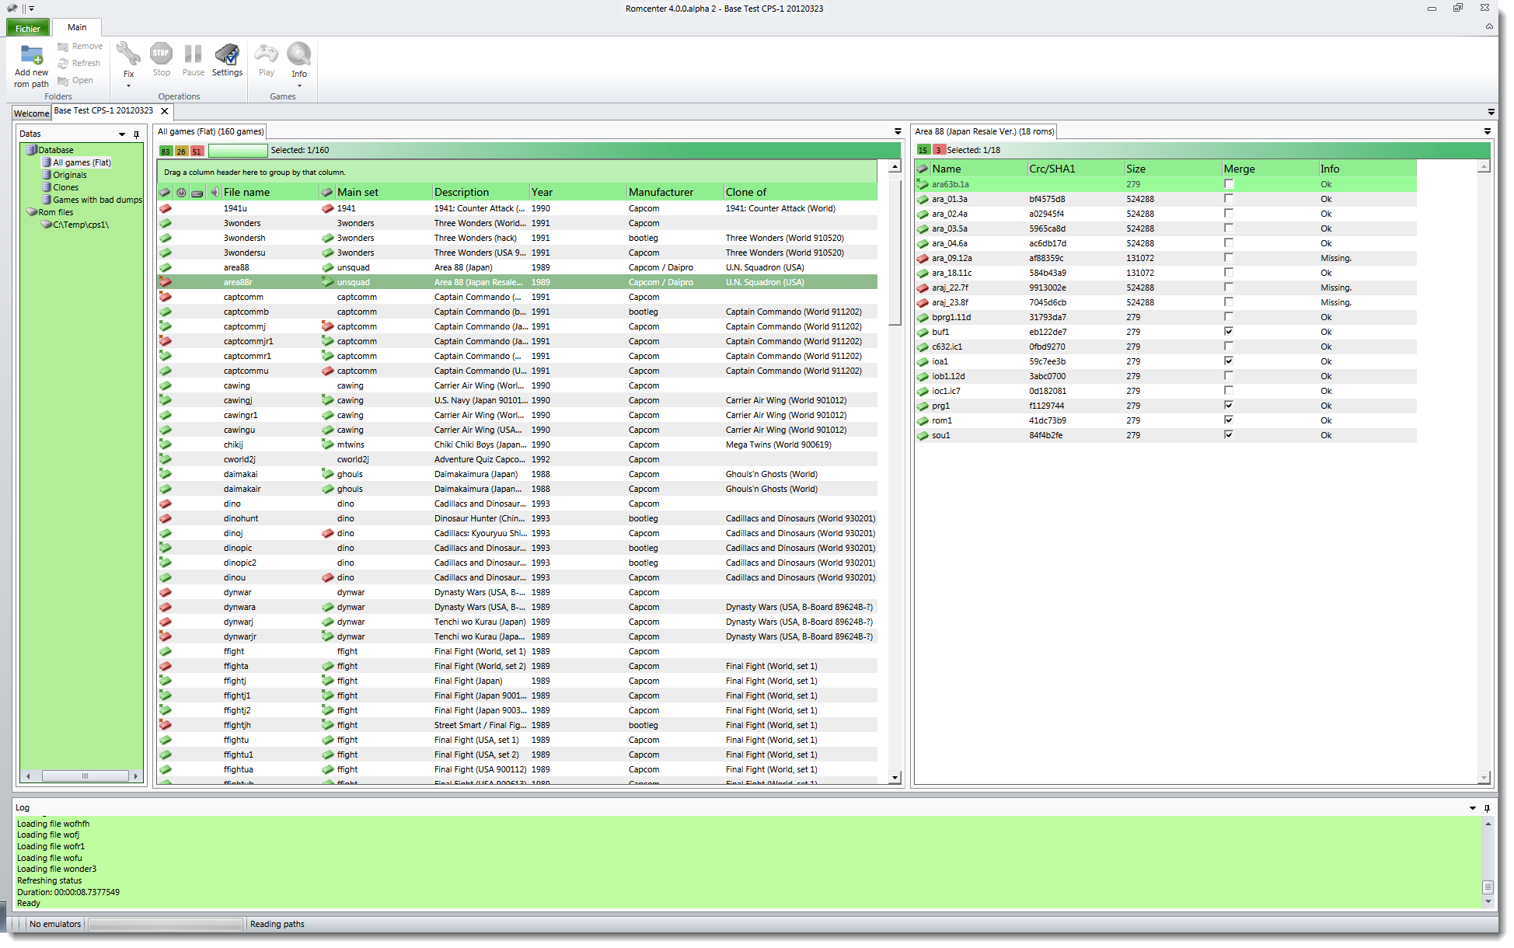
Task: Click the Remove folder icon
Action: tap(63, 47)
